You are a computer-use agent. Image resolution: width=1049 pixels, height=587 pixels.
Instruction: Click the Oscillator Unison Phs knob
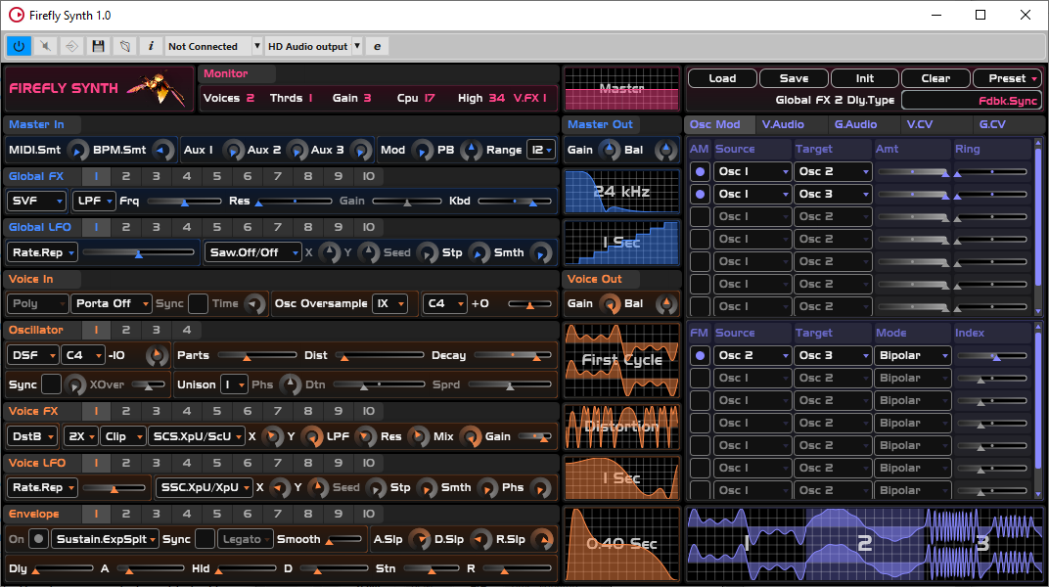(x=290, y=384)
